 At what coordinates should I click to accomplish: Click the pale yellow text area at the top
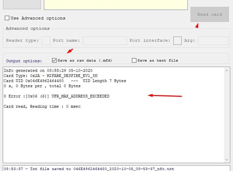click(x=116, y=5)
